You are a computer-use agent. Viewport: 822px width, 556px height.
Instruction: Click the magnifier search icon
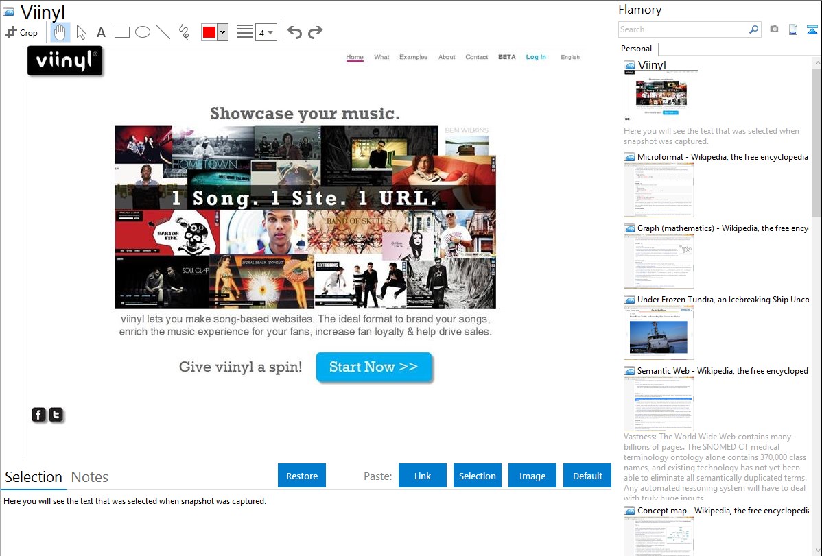click(x=753, y=29)
